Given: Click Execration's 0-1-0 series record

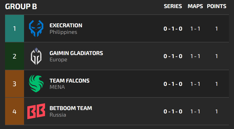Looking at the screenshot, I should pos(173,29).
